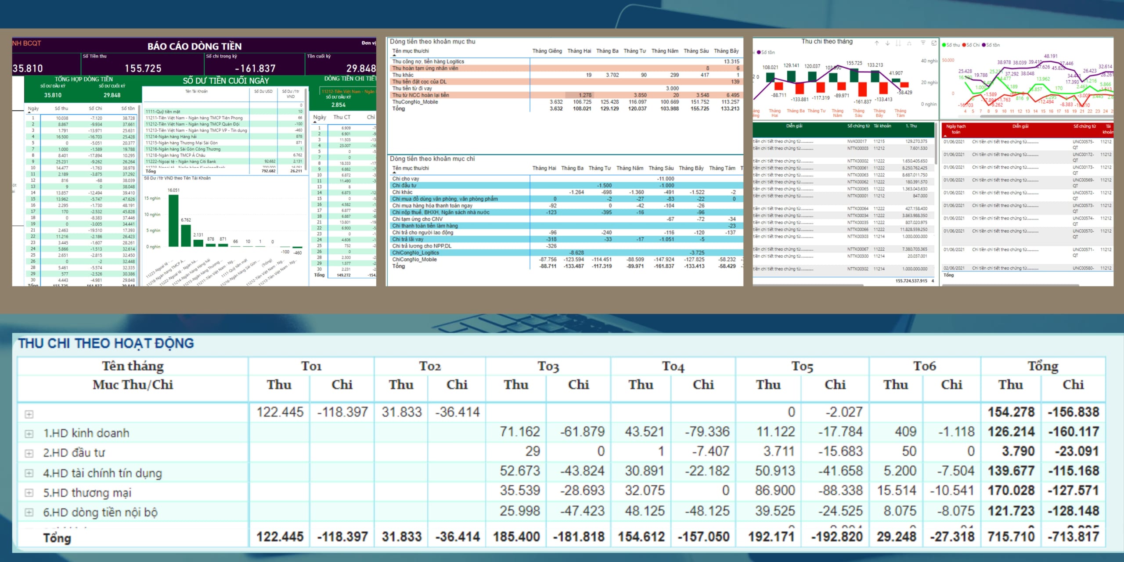Click the Tháng Sáu column header in thu table
Image resolution: width=1124 pixels, height=562 pixels.
click(696, 51)
